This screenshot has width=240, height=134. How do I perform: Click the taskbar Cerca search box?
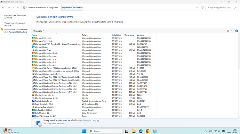105,131
